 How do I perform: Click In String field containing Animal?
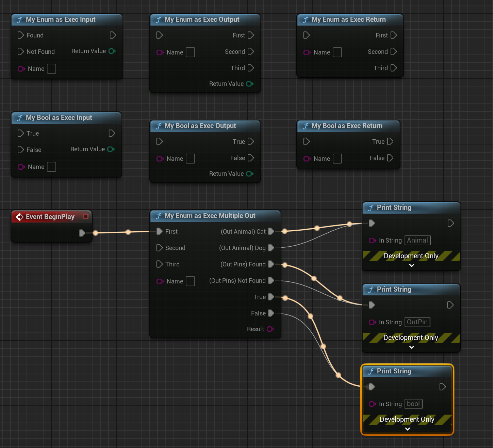point(417,241)
